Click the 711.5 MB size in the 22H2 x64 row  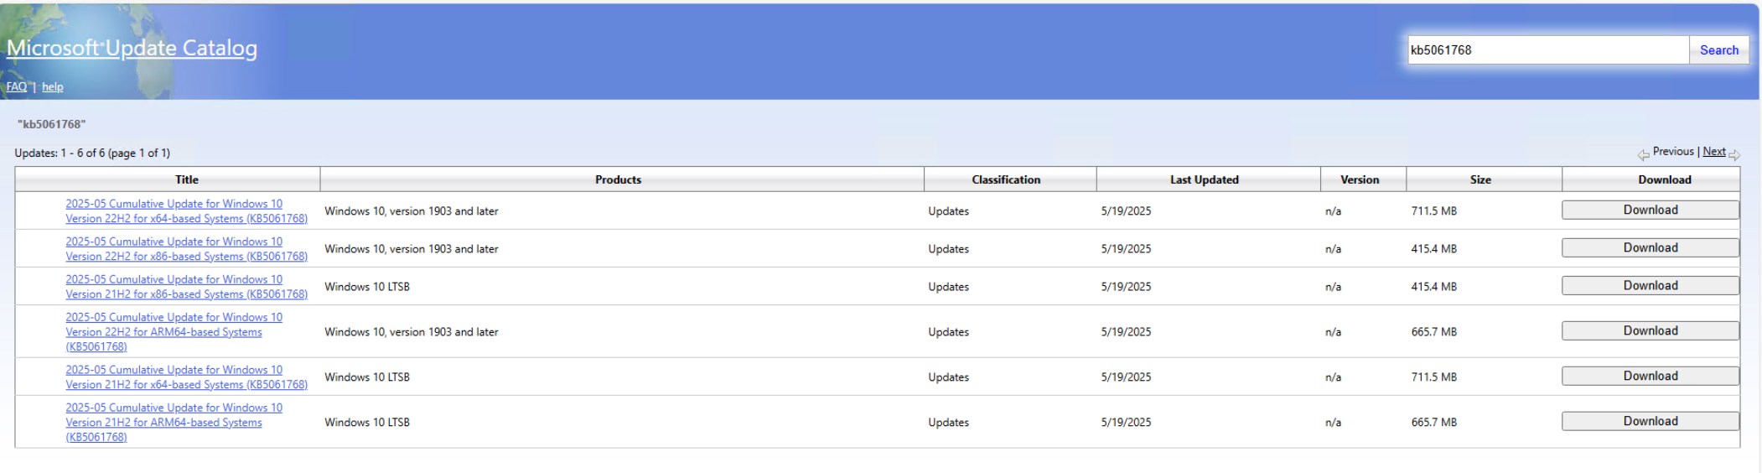pyautogui.click(x=1433, y=211)
